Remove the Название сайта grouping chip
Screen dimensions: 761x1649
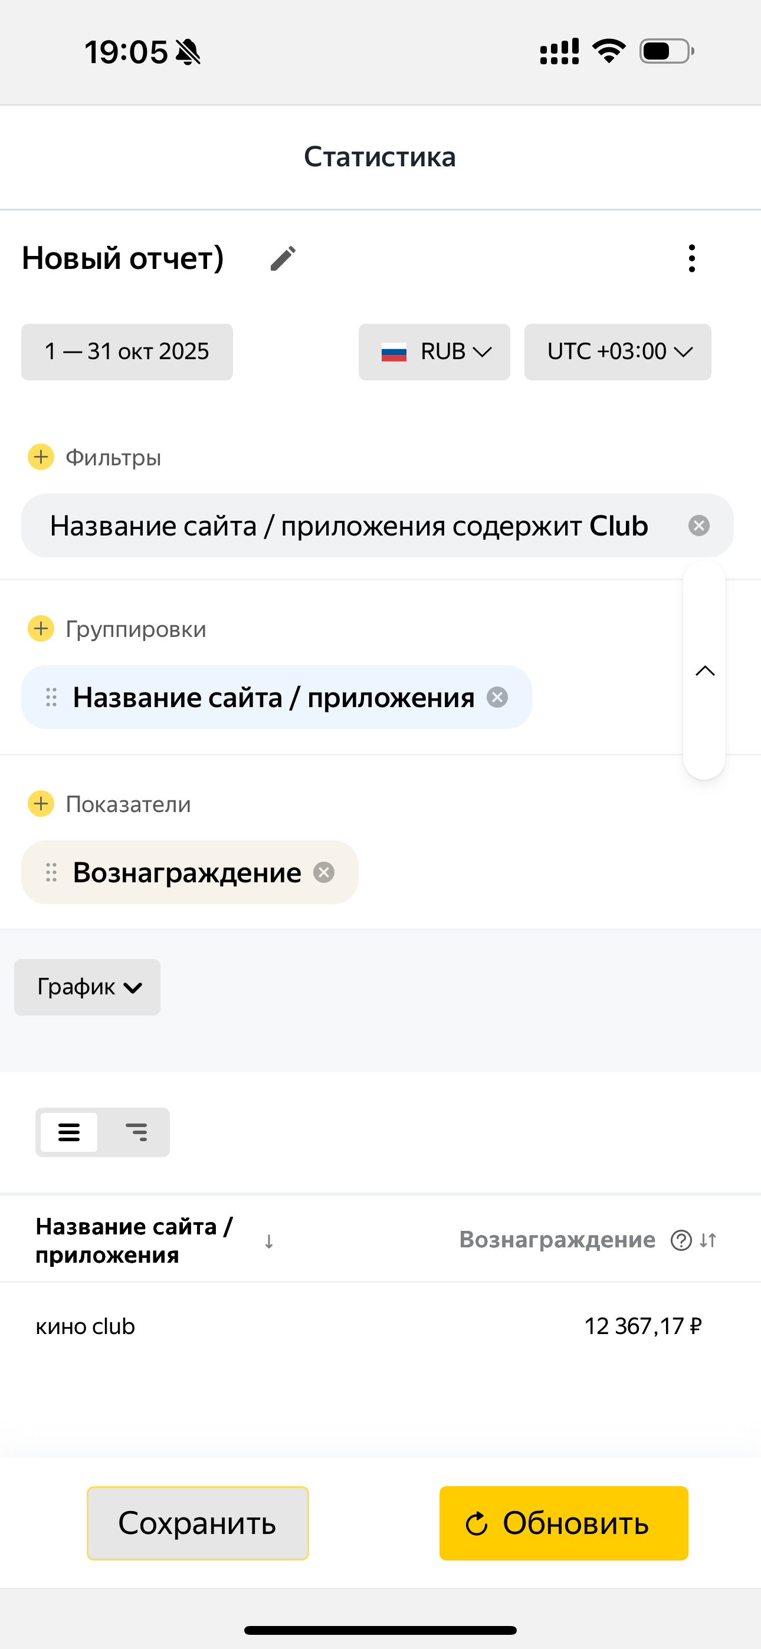click(497, 697)
